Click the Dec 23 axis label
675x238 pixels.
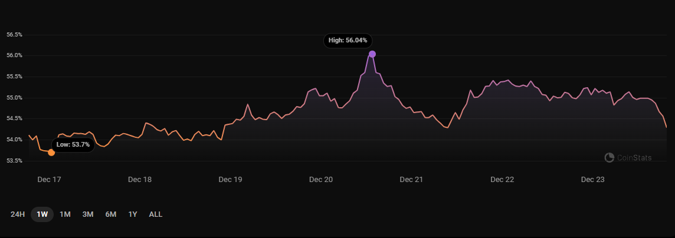coord(593,180)
